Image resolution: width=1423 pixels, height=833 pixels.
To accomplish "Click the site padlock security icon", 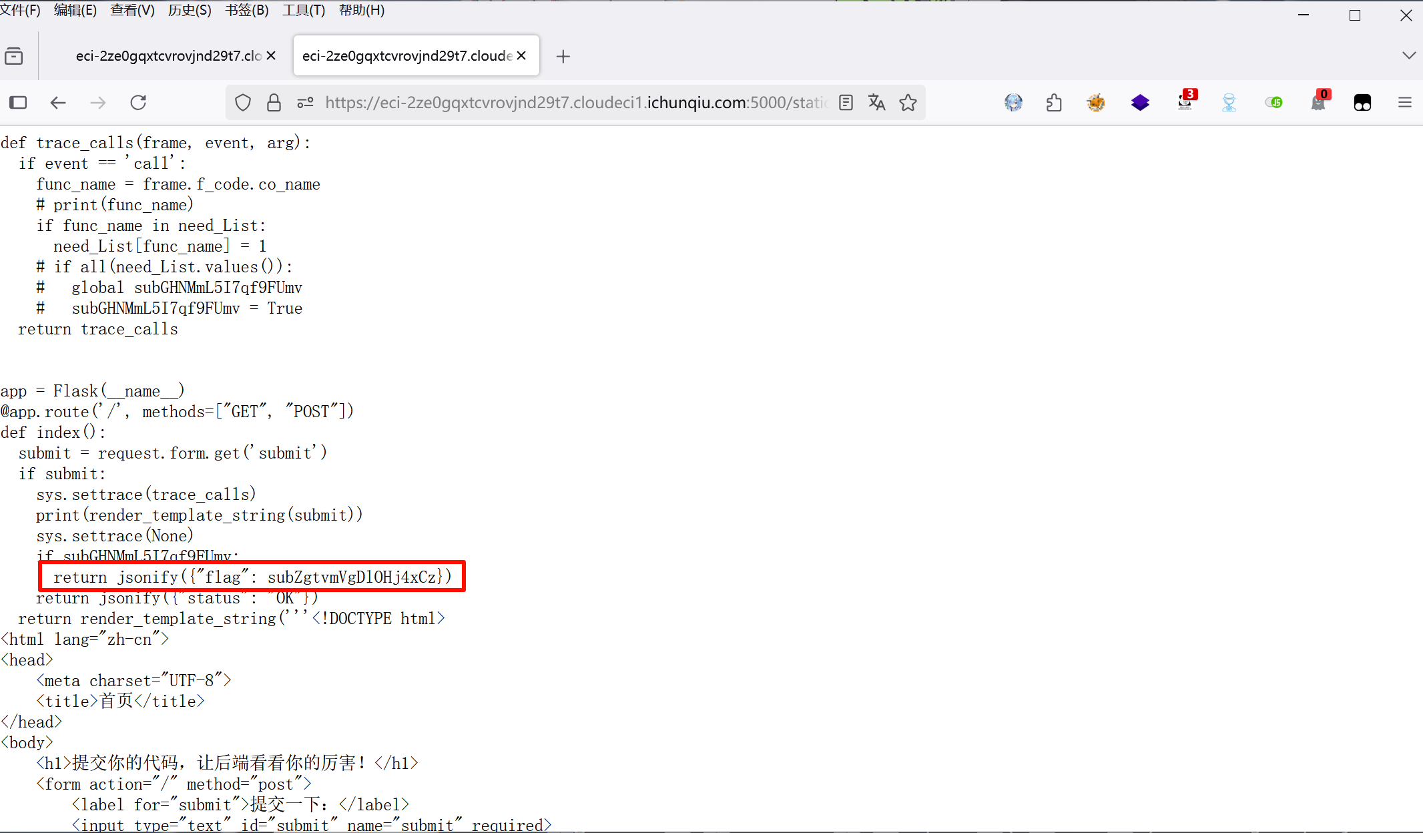I will pyautogui.click(x=274, y=102).
